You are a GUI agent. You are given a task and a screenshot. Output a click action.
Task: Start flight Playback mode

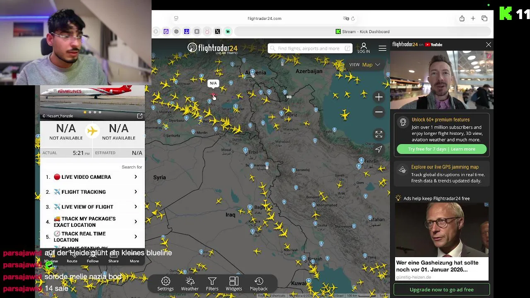coord(258,284)
